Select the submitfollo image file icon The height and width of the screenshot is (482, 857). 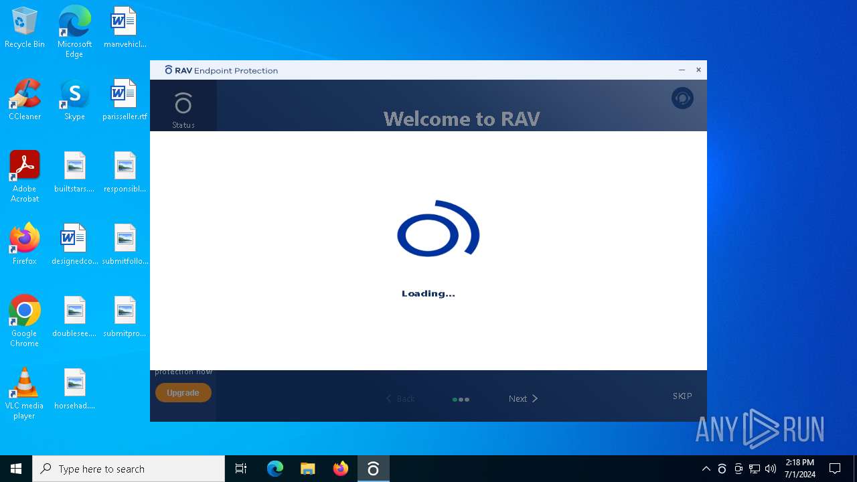(x=125, y=244)
